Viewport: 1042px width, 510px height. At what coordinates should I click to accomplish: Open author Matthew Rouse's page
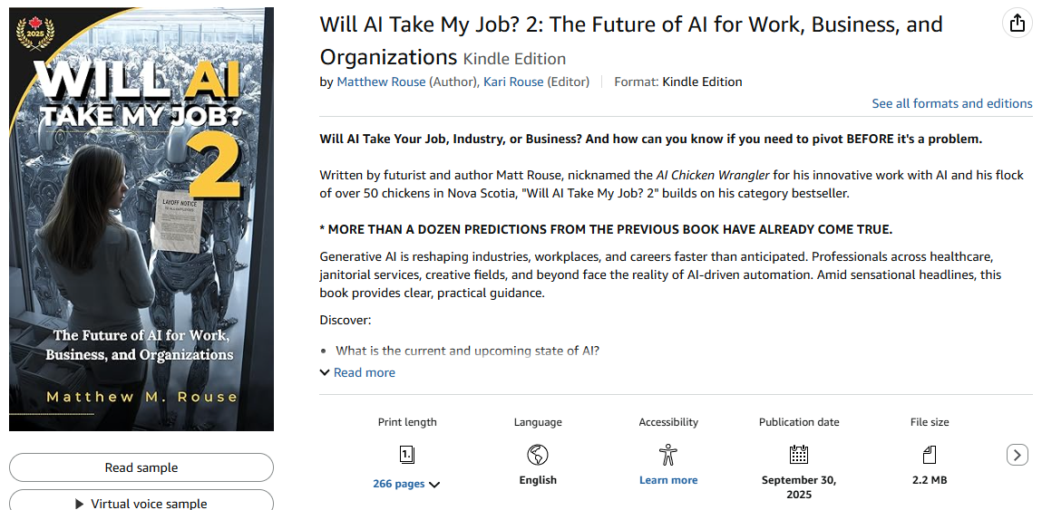[381, 82]
